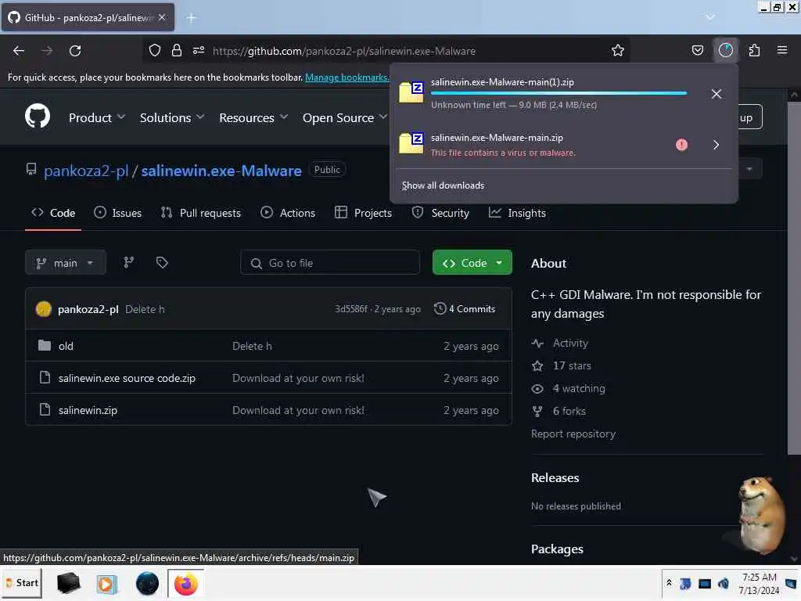Open Firefox from the taskbar
801x601 pixels.
click(186, 583)
